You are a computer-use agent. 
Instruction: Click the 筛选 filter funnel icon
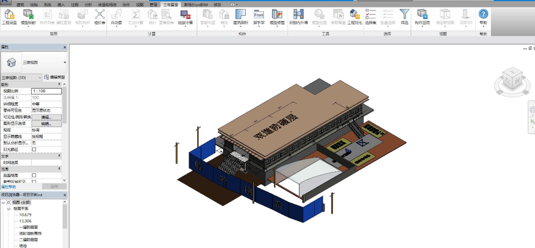tap(404, 14)
